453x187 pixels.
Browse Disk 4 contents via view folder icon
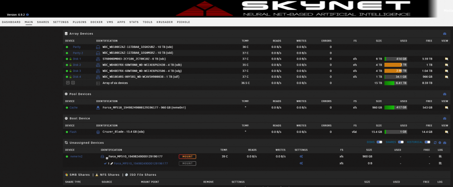coord(446,77)
